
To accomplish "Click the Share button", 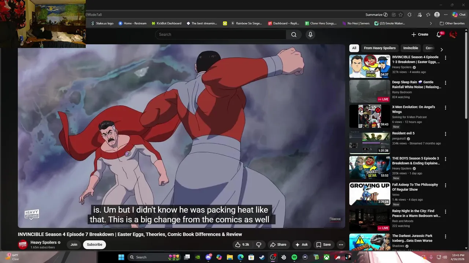I will [x=278, y=245].
